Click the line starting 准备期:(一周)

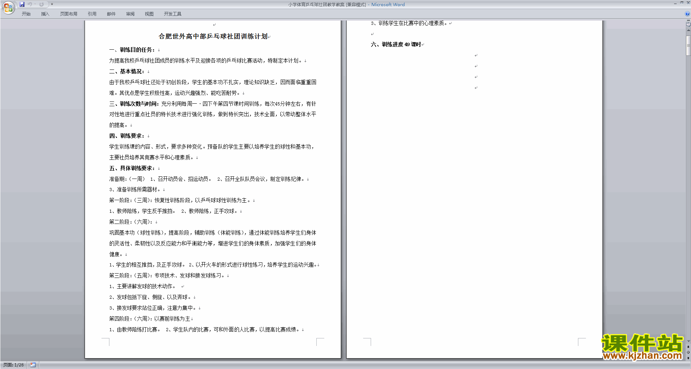coord(208,179)
